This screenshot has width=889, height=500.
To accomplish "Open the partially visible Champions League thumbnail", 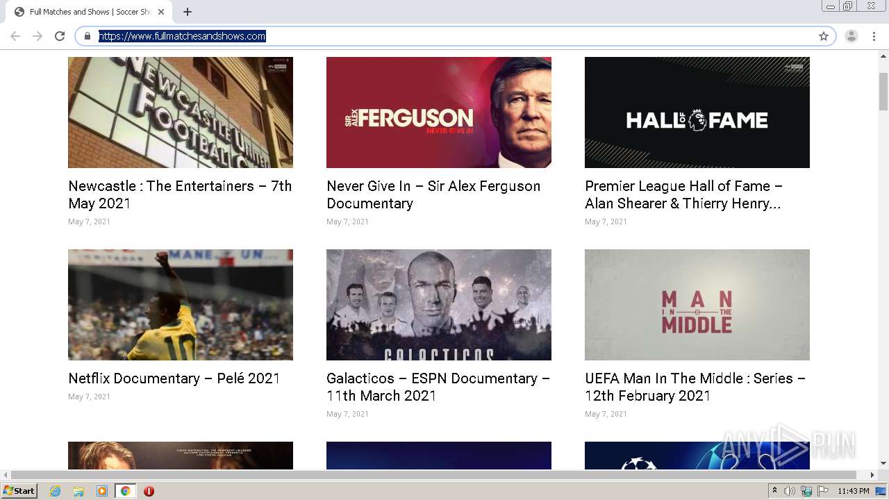I will point(697,456).
